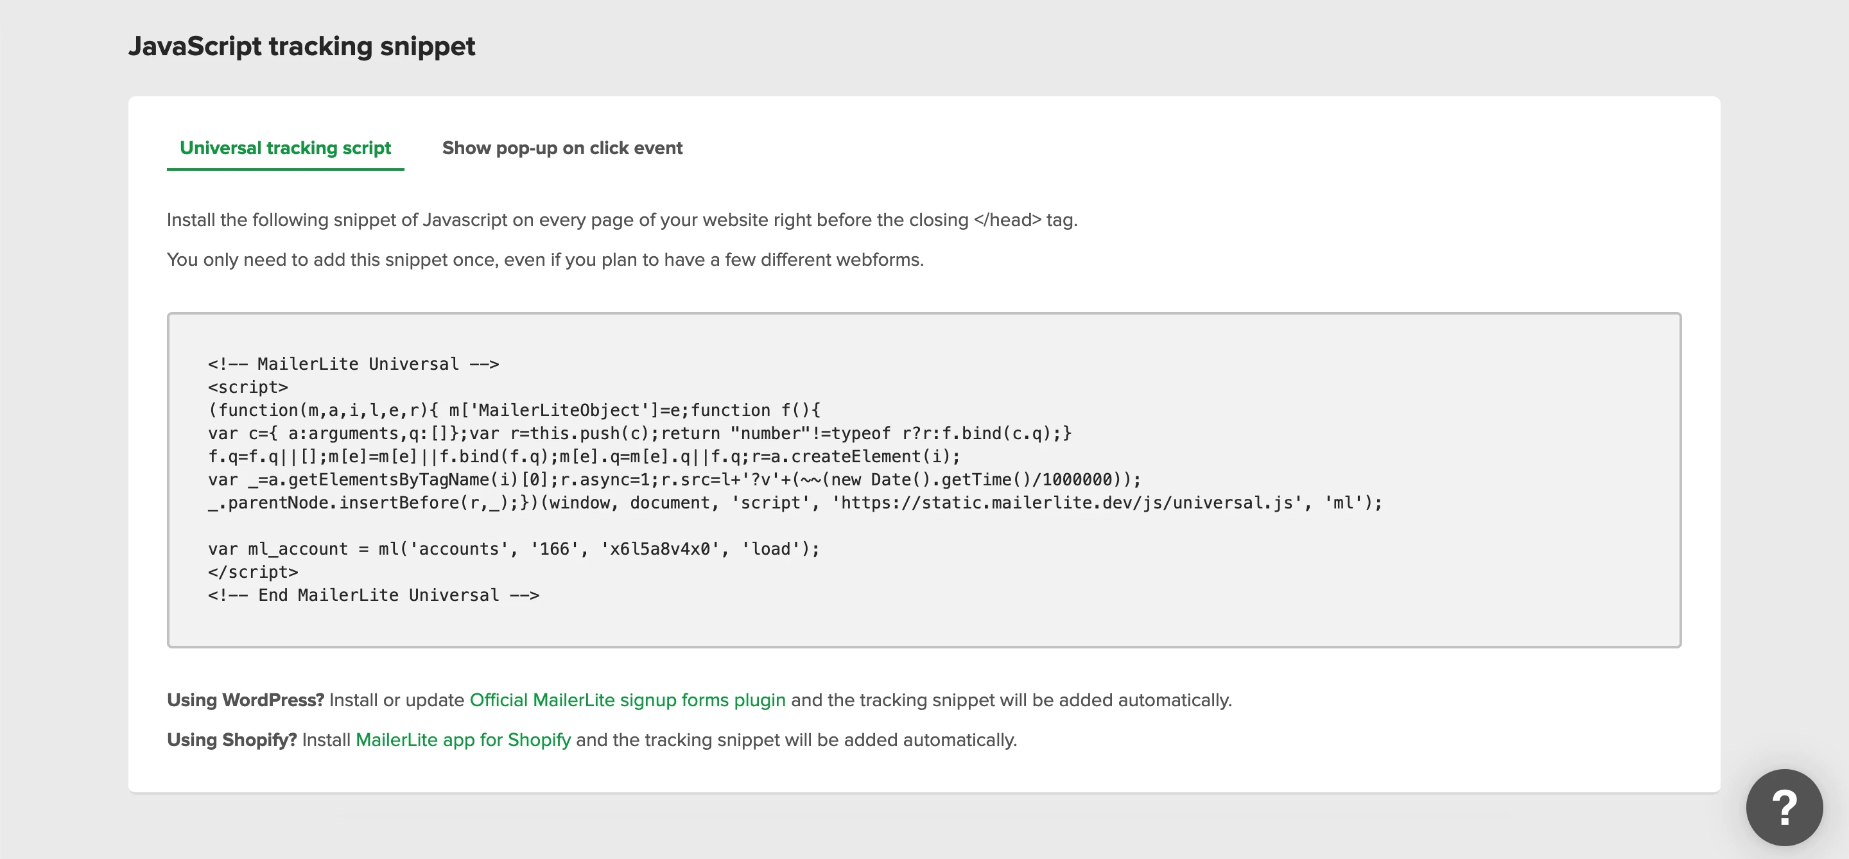The height and width of the screenshot is (859, 1849).
Task: Follow the MailerLite app for Shopify link
Action: pyautogui.click(x=463, y=740)
